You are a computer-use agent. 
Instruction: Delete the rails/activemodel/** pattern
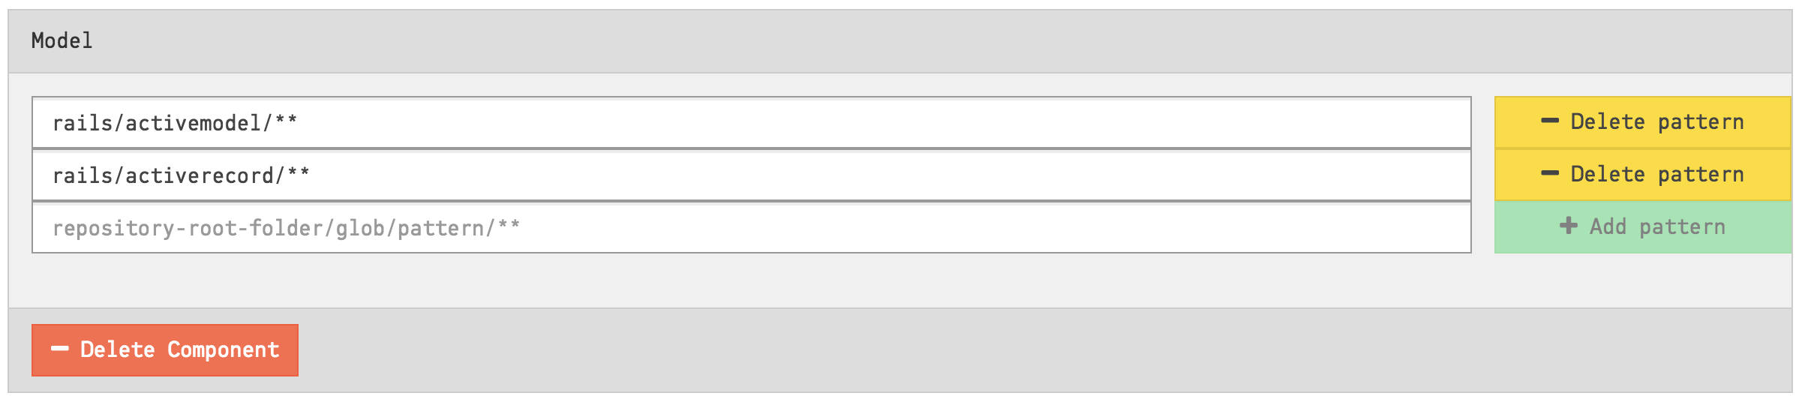point(1641,122)
